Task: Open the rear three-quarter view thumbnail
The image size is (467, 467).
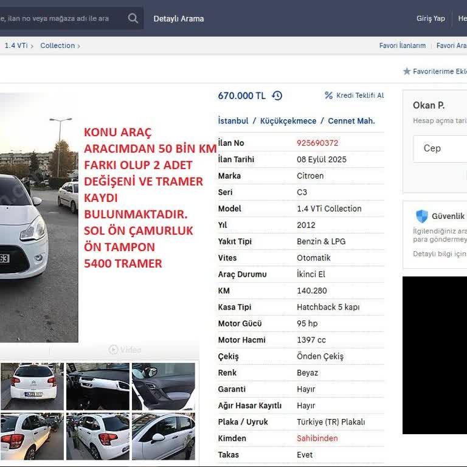Action: click(98, 437)
